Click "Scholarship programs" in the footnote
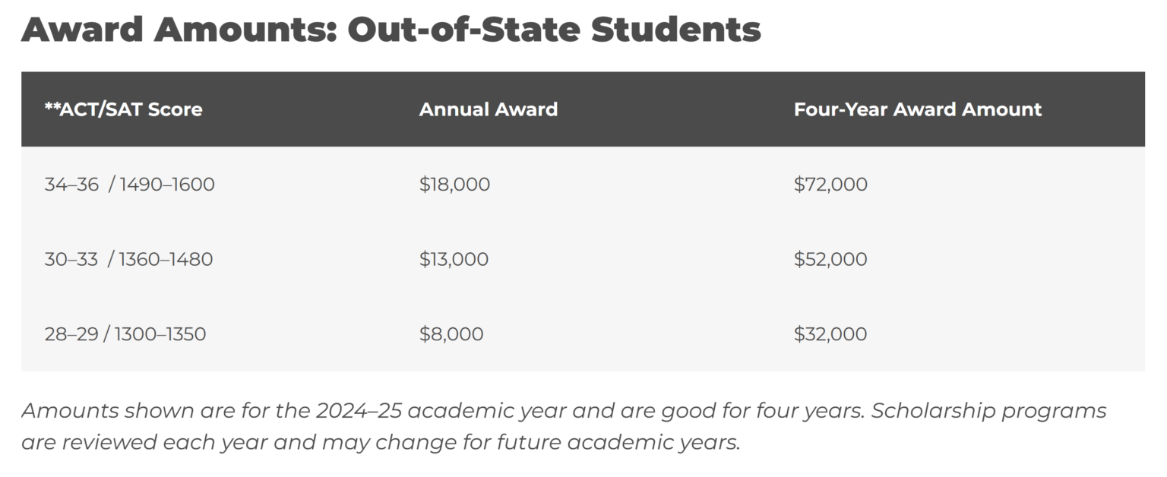1167x477 pixels. (x=988, y=411)
